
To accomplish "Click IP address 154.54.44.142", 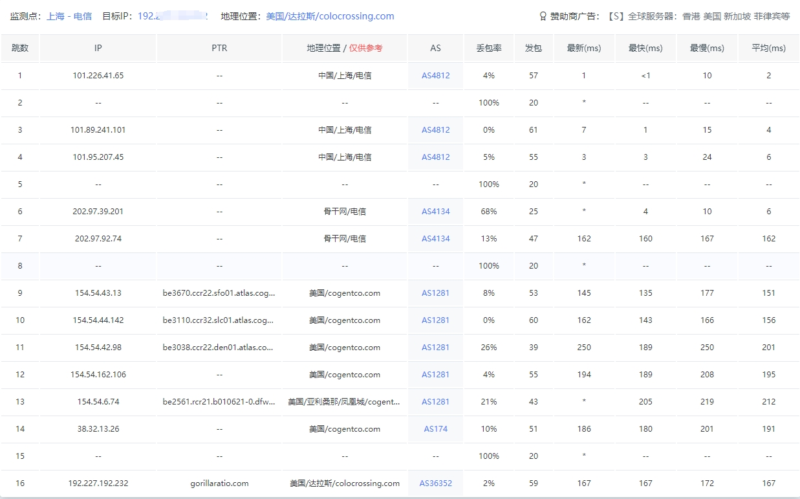I will pyautogui.click(x=98, y=320).
